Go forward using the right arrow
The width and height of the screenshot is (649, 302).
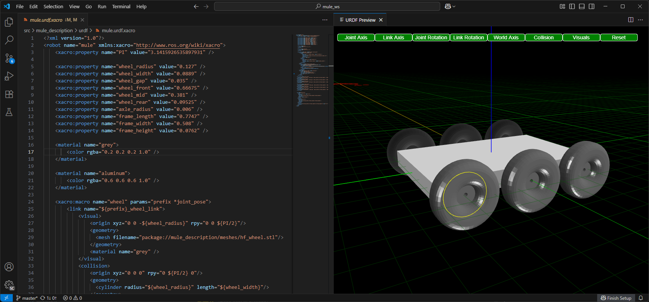[x=206, y=6]
